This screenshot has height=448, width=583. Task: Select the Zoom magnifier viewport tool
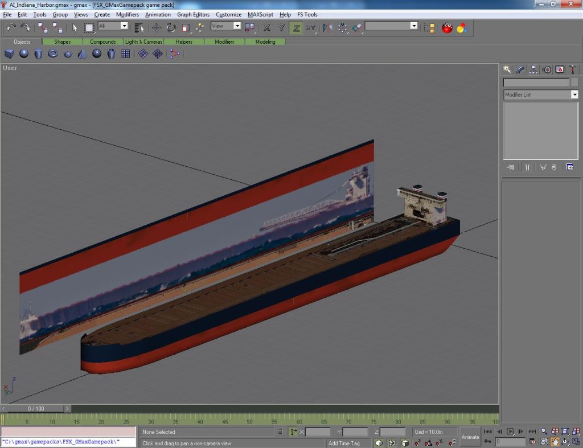544,431
